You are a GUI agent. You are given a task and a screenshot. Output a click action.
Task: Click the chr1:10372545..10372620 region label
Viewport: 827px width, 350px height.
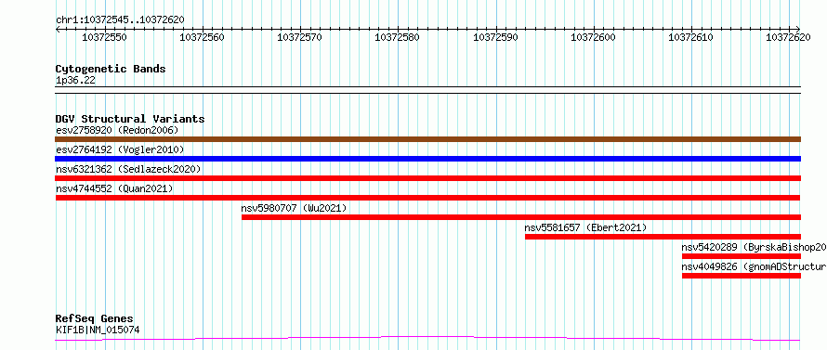pyautogui.click(x=120, y=19)
